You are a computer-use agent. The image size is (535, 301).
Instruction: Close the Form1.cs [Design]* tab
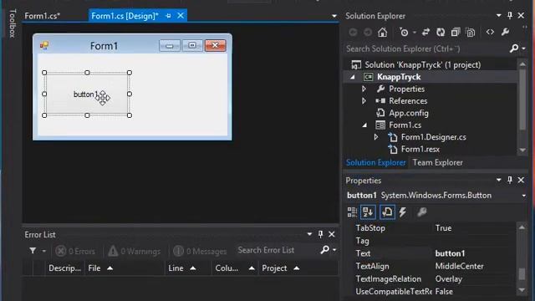(181, 15)
